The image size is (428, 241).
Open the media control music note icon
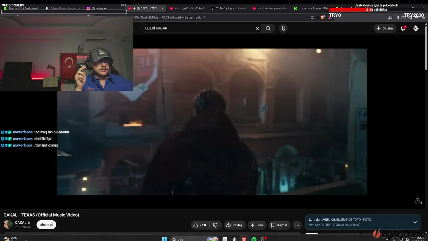click(x=390, y=17)
